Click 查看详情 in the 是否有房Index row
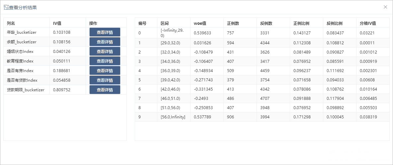 pyautogui.click(x=105, y=71)
